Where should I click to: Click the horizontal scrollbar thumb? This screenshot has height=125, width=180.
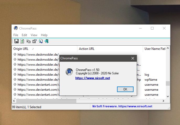pyautogui.click(x=46, y=101)
